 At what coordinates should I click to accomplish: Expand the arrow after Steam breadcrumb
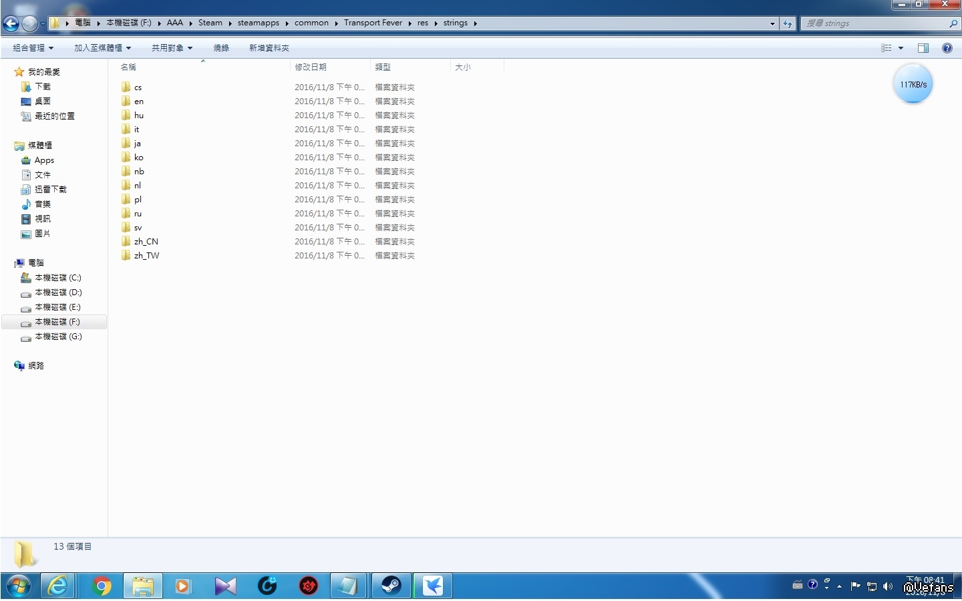click(x=230, y=23)
